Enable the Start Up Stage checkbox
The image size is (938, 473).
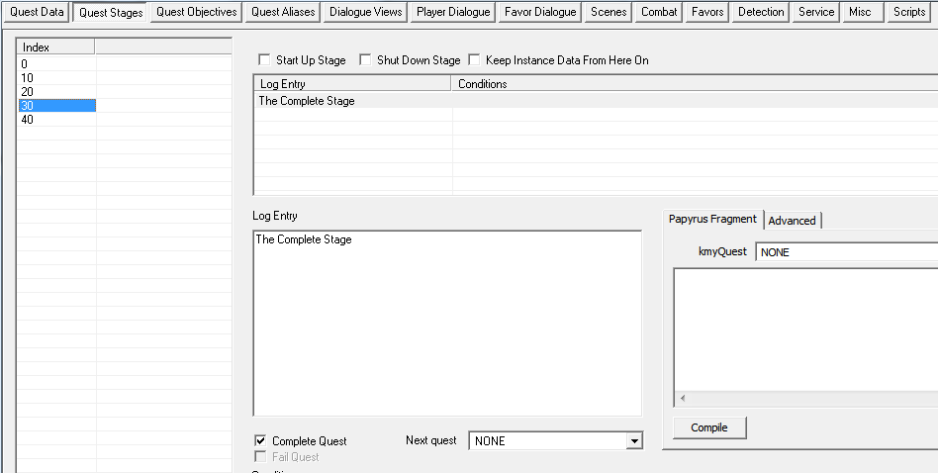(x=264, y=60)
